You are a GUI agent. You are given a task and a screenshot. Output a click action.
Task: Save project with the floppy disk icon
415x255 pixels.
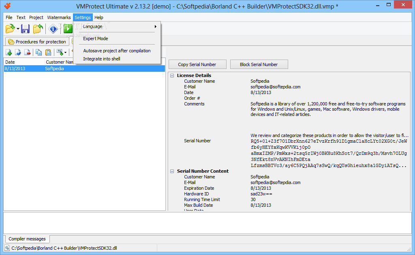pyautogui.click(x=26, y=29)
